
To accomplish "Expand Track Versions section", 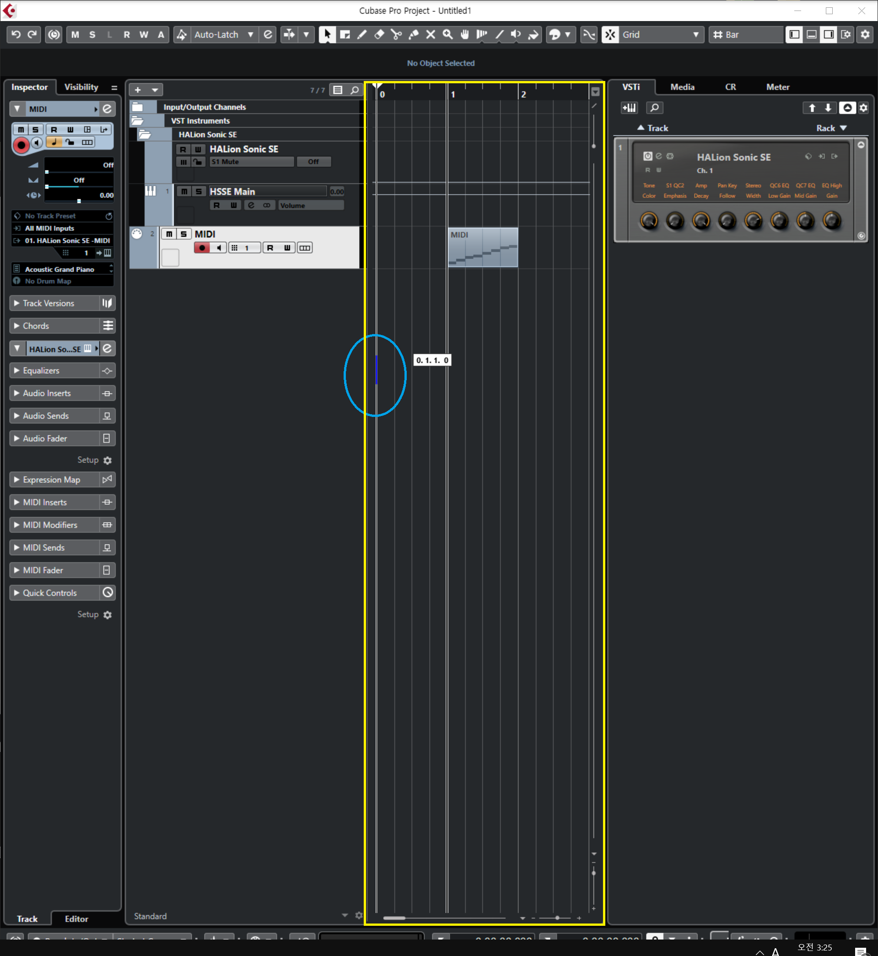I will (54, 303).
